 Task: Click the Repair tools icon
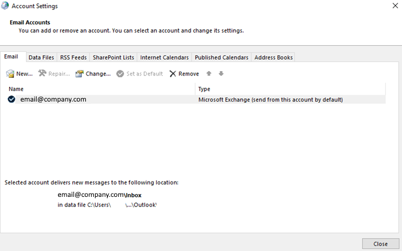point(42,73)
